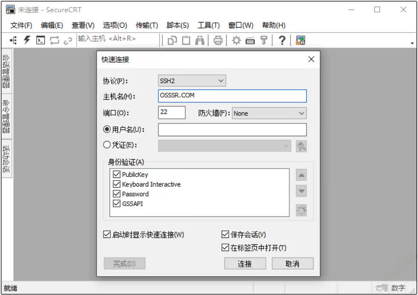This screenshot has width=418, height=295.
Task: Open authentication properties gear button
Action: (301, 210)
